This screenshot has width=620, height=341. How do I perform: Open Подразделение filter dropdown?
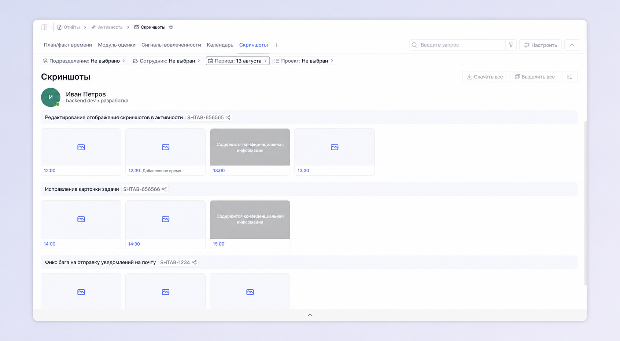[x=84, y=61]
